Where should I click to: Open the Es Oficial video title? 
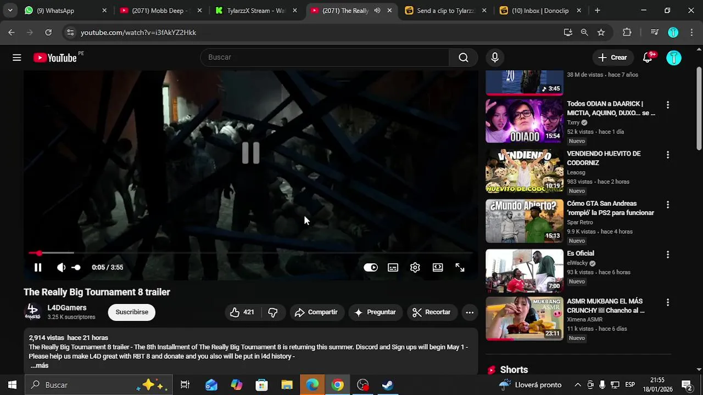581,253
